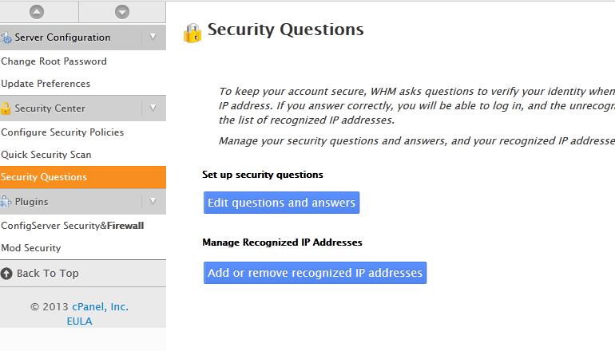Click Edit questions and answers button
Screen dimensions: 615x351
[282, 203]
